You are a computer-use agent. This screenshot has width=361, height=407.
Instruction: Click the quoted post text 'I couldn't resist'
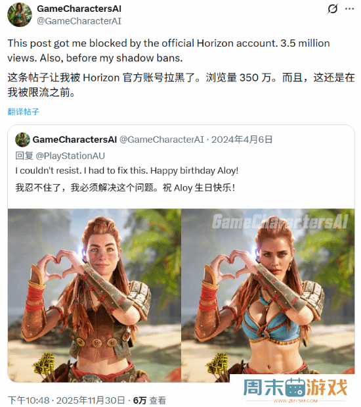[127, 171]
